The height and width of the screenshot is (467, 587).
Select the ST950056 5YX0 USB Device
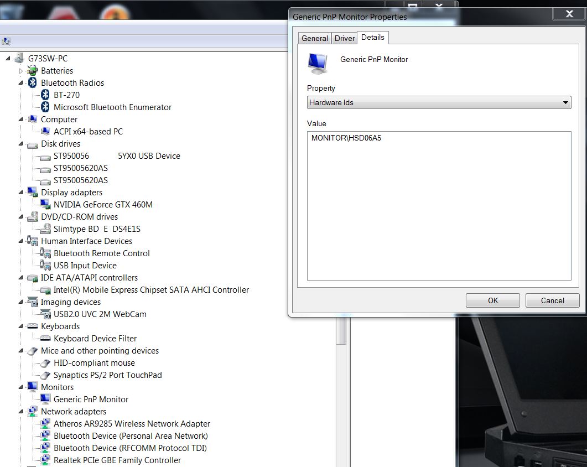coord(117,156)
